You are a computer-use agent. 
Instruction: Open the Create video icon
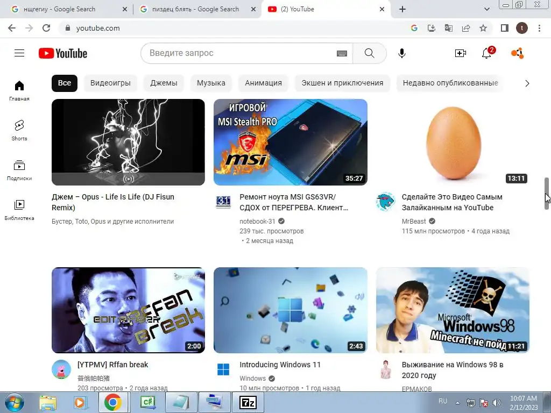point(461,53)
